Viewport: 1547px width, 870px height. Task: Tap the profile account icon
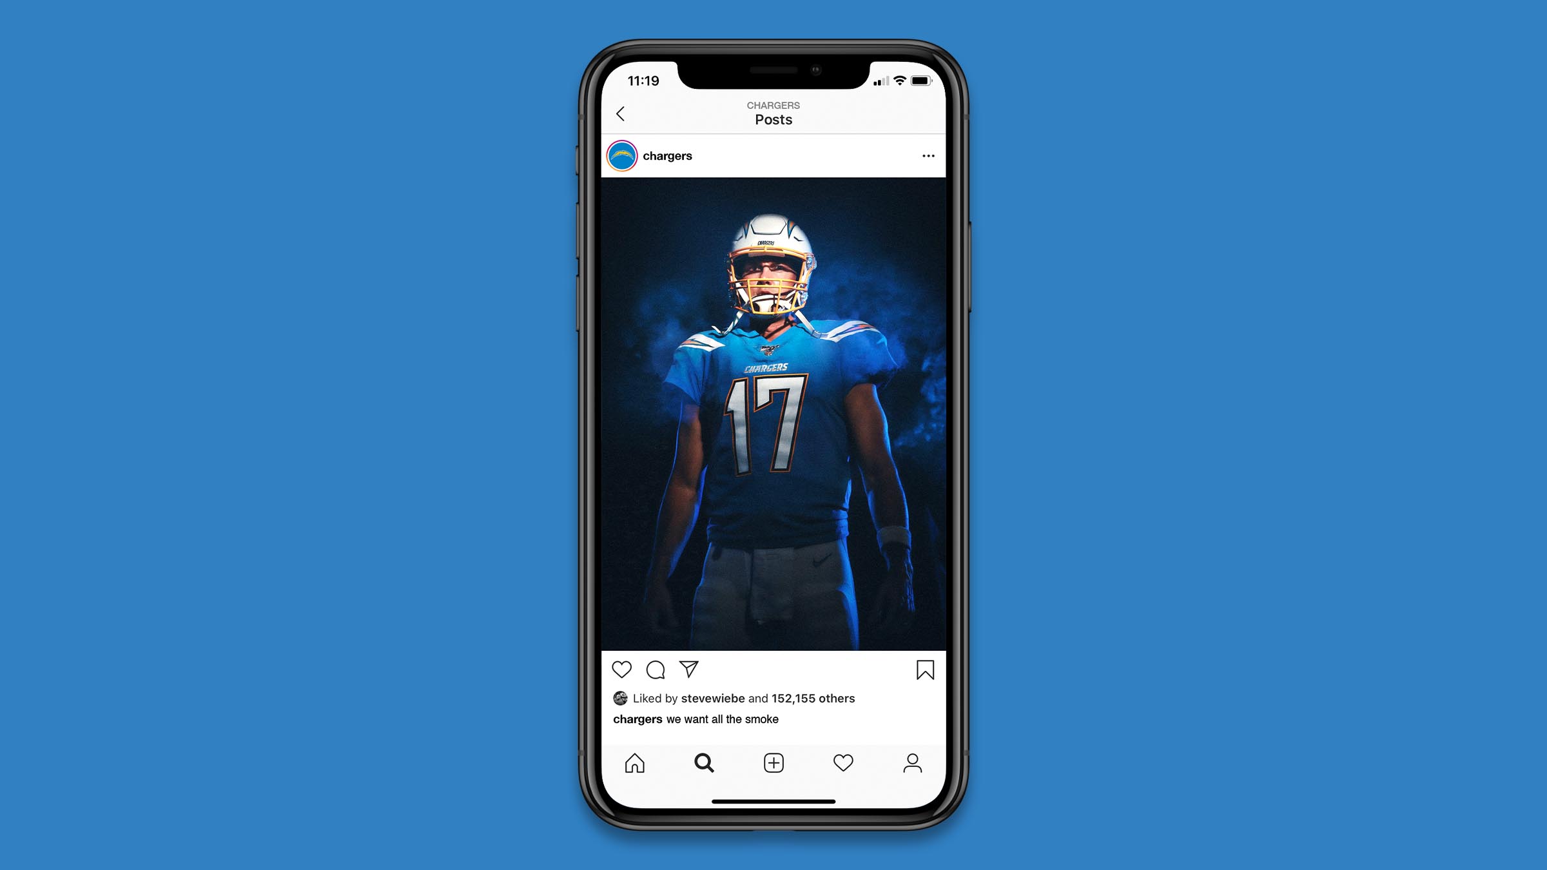[911, 763]
